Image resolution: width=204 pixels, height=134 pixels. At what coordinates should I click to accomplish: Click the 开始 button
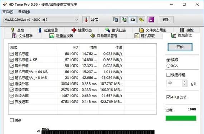pyautogui.click(x=180, y=47)
